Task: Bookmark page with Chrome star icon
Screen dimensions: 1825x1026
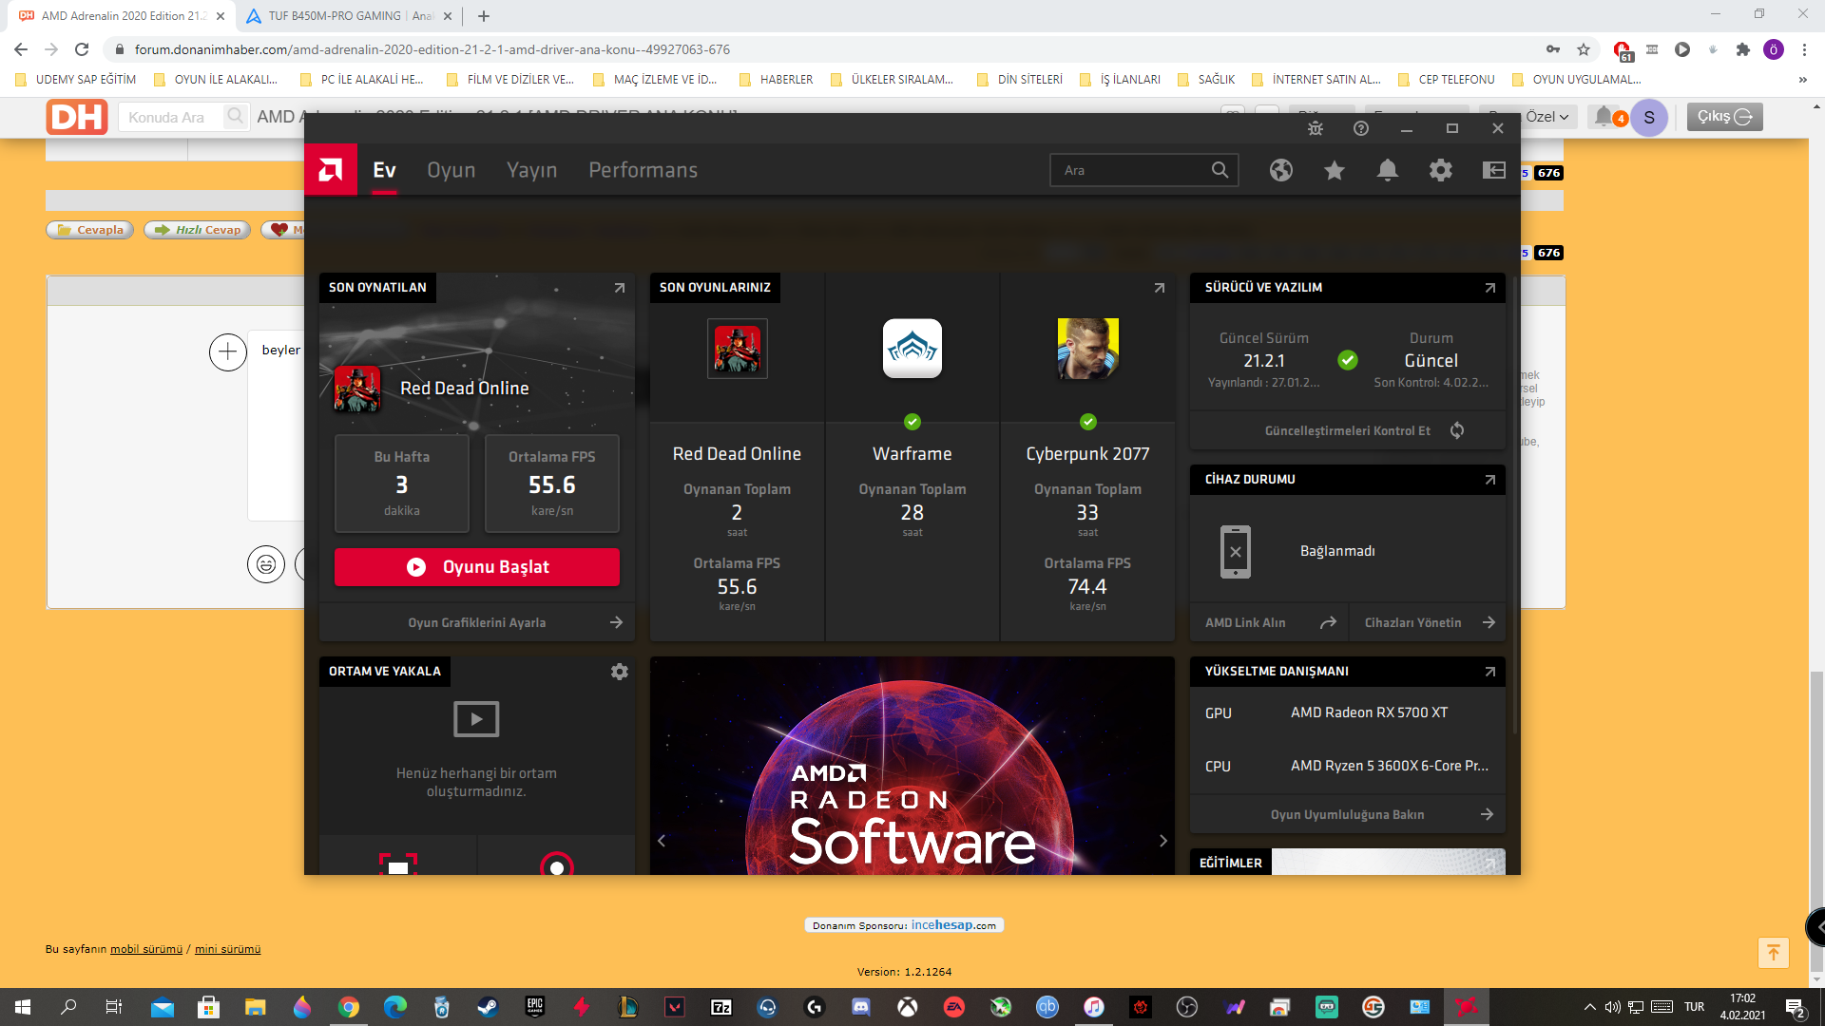Action: [x=1584, y=49]
